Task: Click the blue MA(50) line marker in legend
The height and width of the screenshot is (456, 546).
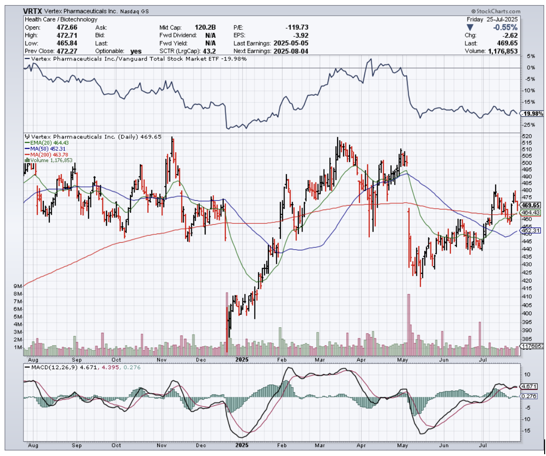Action: 26,149
